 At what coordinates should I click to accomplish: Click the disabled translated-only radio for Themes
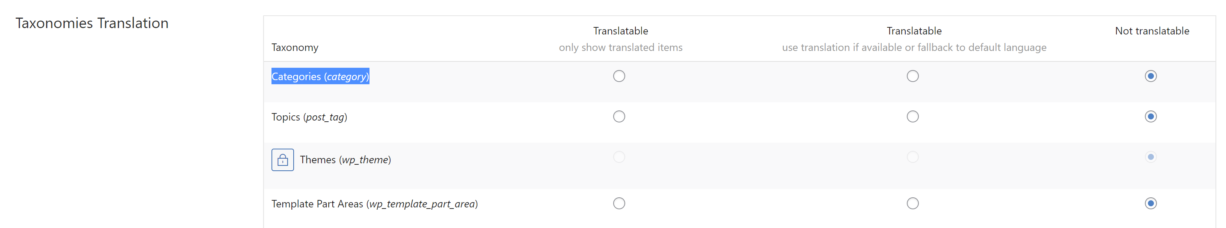pos(619,157)
